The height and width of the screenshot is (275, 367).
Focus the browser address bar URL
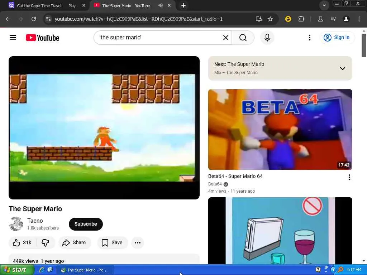139,19
